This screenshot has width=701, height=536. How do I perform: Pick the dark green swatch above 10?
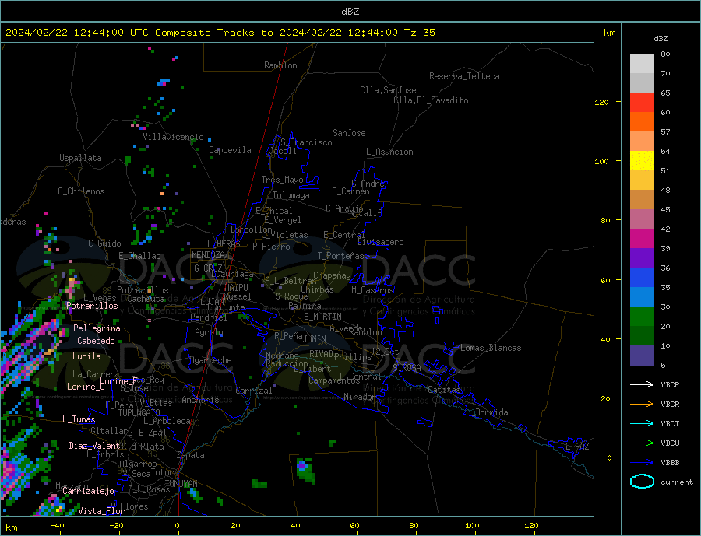pyautogui.click(x=642, y=336)
